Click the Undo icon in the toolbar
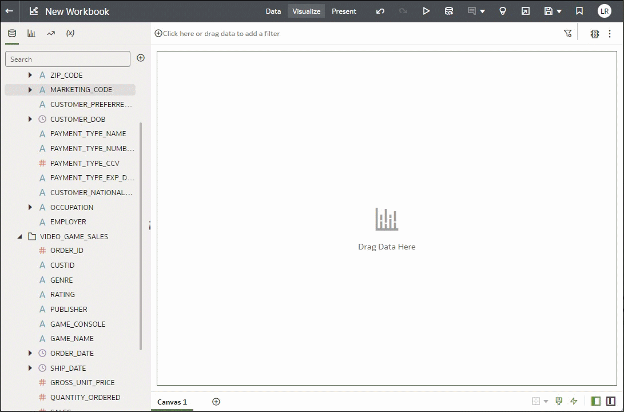The width and height of the screenshot is (624, 412). [x=380, y=11]
